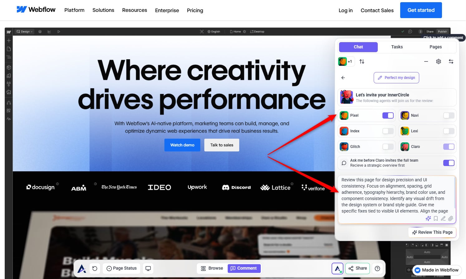The image size is (466, 279).
Task: Expand the Platform menu in navbar
Action: [x=74, y=10]
